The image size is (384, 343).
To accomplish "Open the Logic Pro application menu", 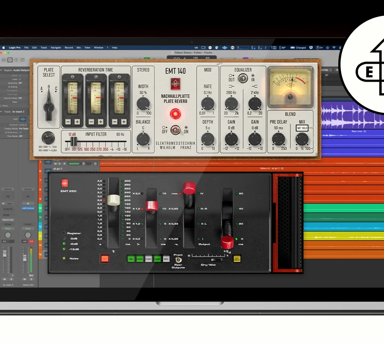I will 15,48.
